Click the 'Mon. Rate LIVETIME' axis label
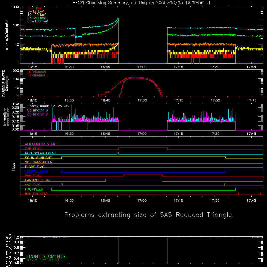Image resolution: width=267 pixels, height=267 pixels. [7, 251]
